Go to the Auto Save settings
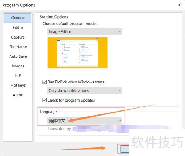 [x=18, y=56]
